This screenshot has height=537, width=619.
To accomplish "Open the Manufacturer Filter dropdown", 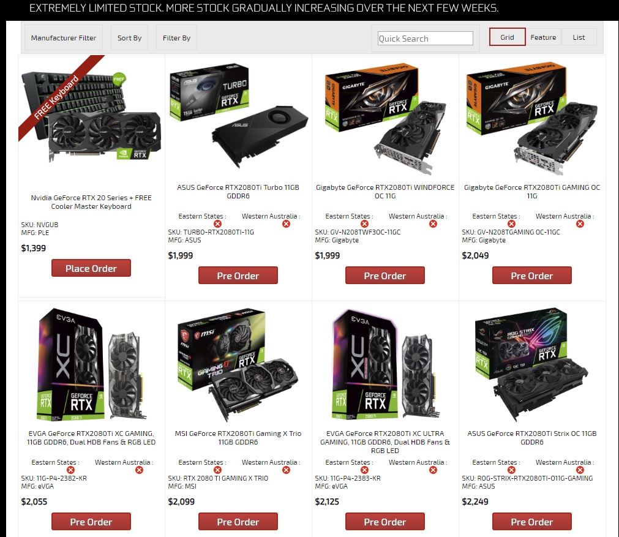I will (x=64, y=37).
